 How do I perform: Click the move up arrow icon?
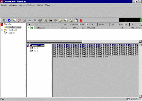(x=30, y=21)
